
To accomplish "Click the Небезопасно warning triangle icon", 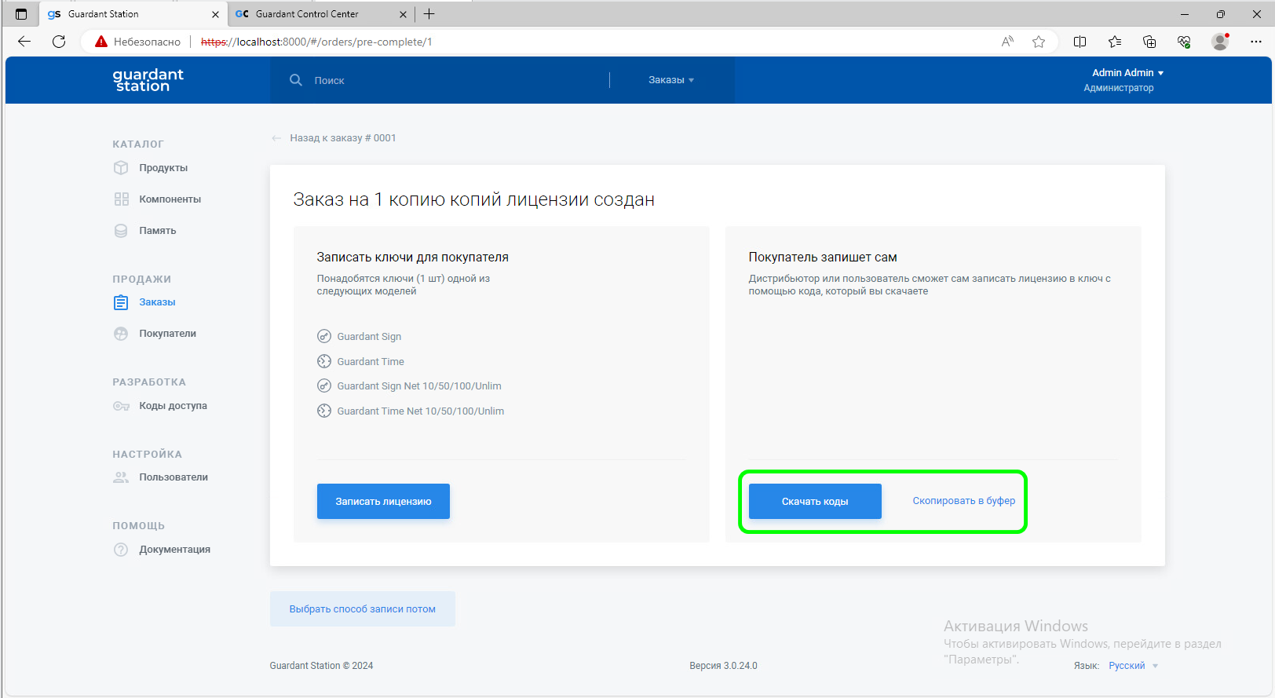I will click(101, 42).
